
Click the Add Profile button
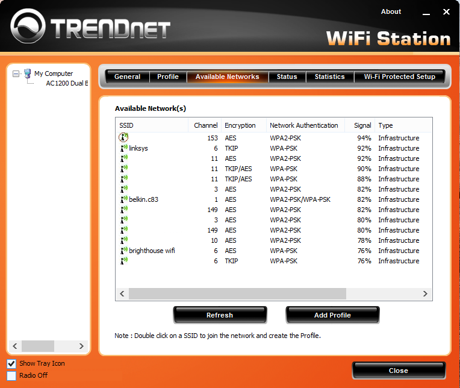click(x=332, y=315)
